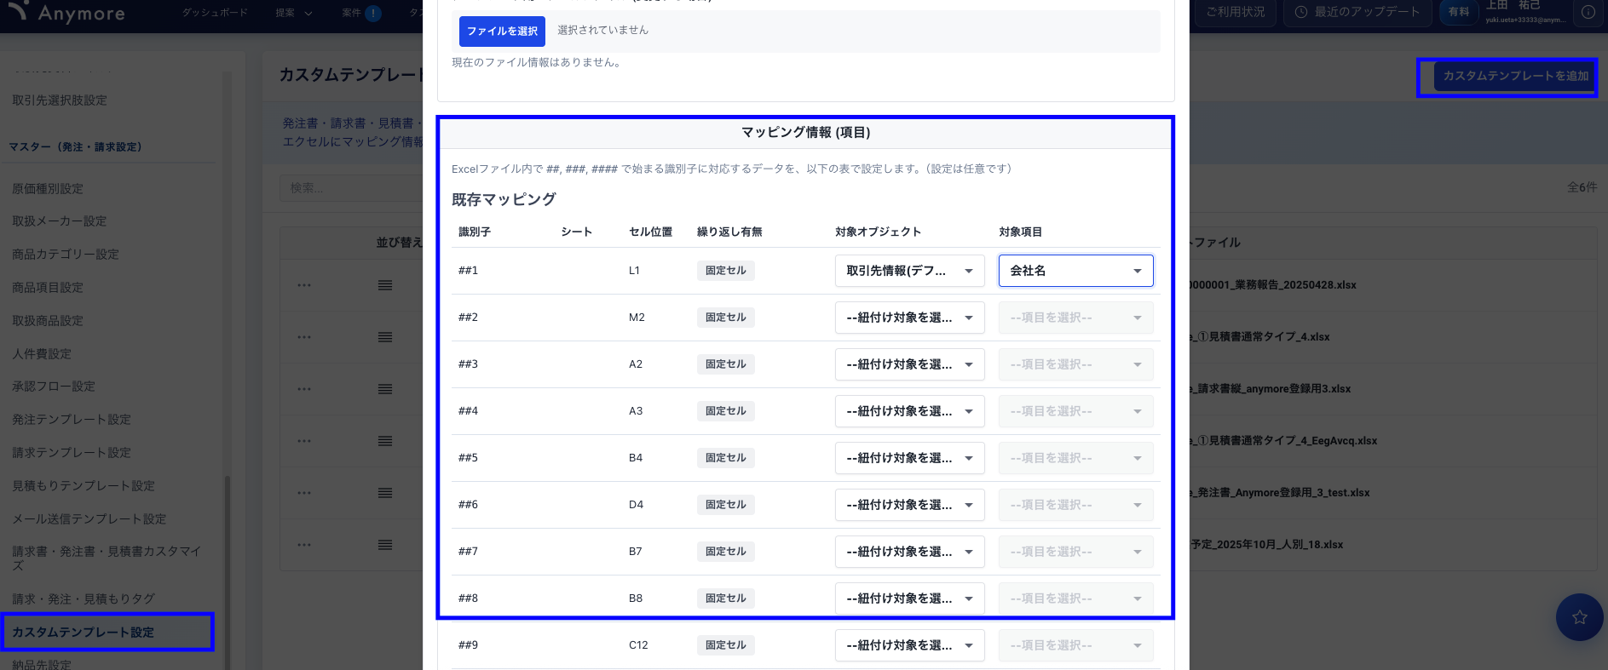Select カスタムテンプレート設定 in sidebar
This screenshot has width=1608, height=670.
(x=84, y=633)
